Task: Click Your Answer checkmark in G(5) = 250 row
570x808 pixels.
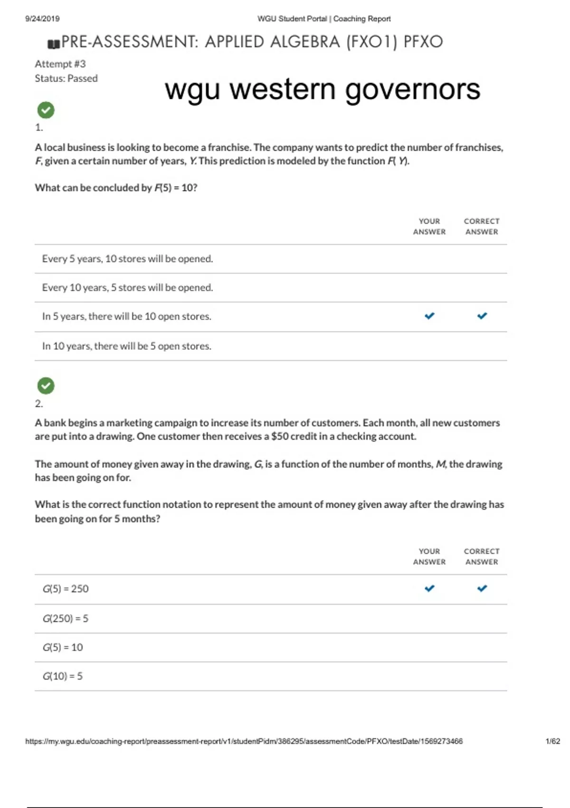Action: pos(429,588)
